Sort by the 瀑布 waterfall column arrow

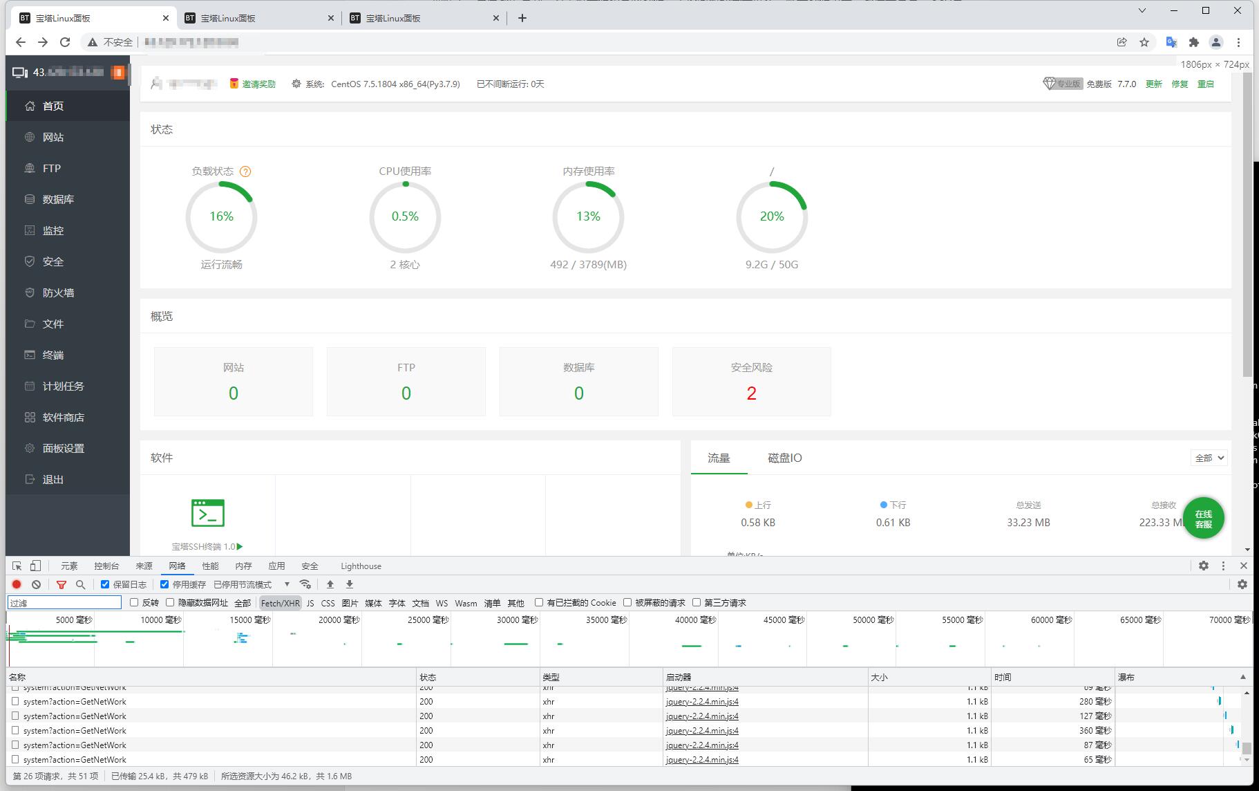(x=1242, y=677)
